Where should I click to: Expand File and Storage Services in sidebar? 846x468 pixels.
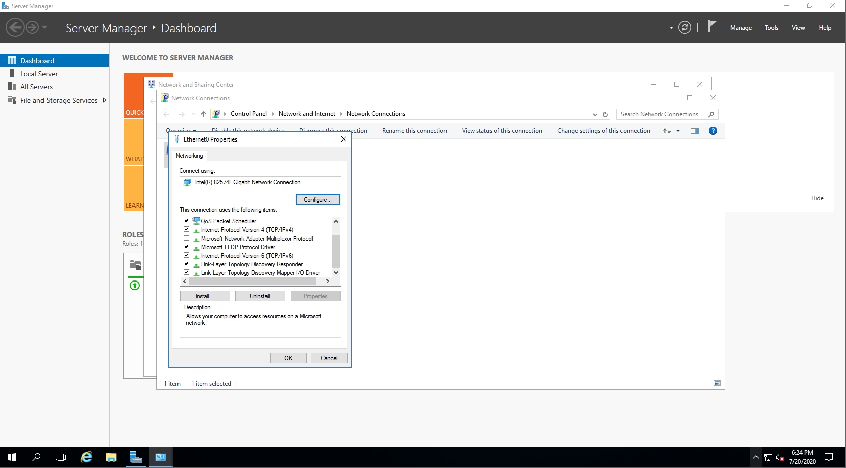[x=105, y=100]
